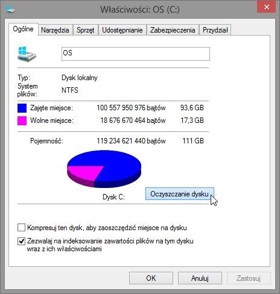Switch to the Narzędzia tab

(55, 30)
